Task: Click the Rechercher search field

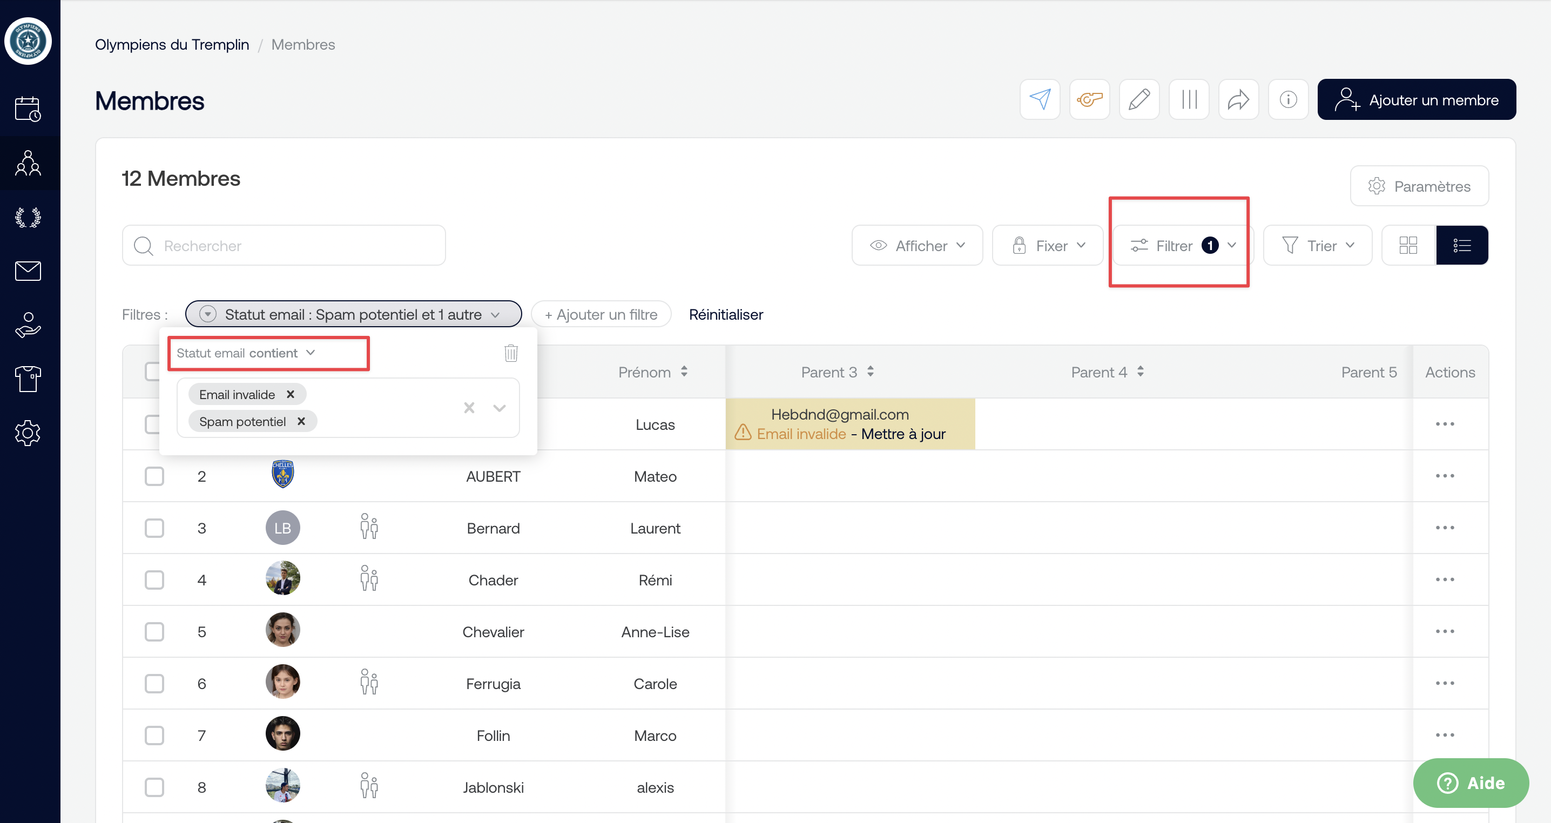Action: (284, 245)
